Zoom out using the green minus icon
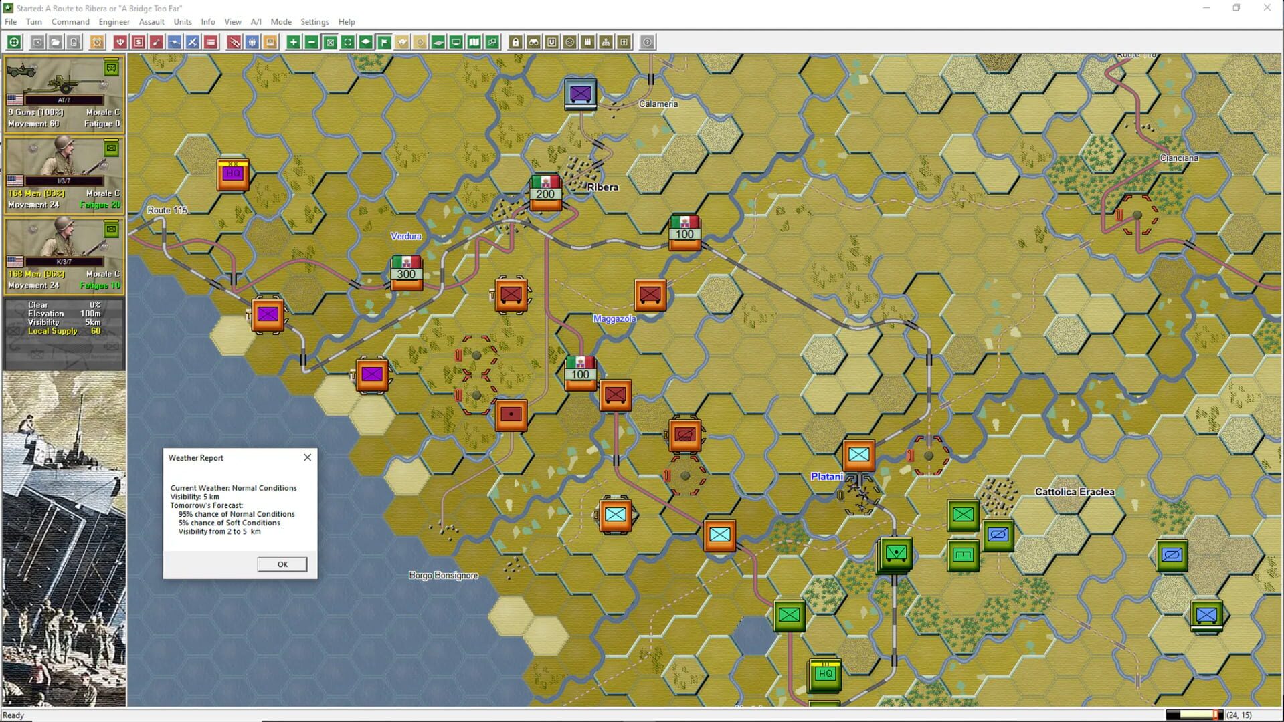Viewport: 1284px width, 722px height. pos(311,42)
